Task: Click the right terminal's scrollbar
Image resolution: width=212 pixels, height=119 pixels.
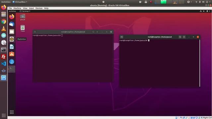Action: coord(200,63)
